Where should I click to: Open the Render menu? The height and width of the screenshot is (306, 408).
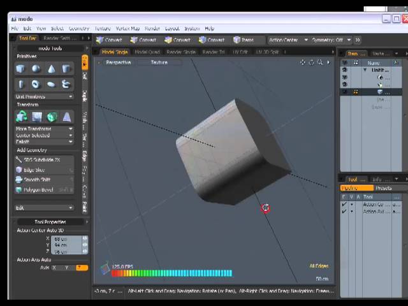click(x=152, y=29)
